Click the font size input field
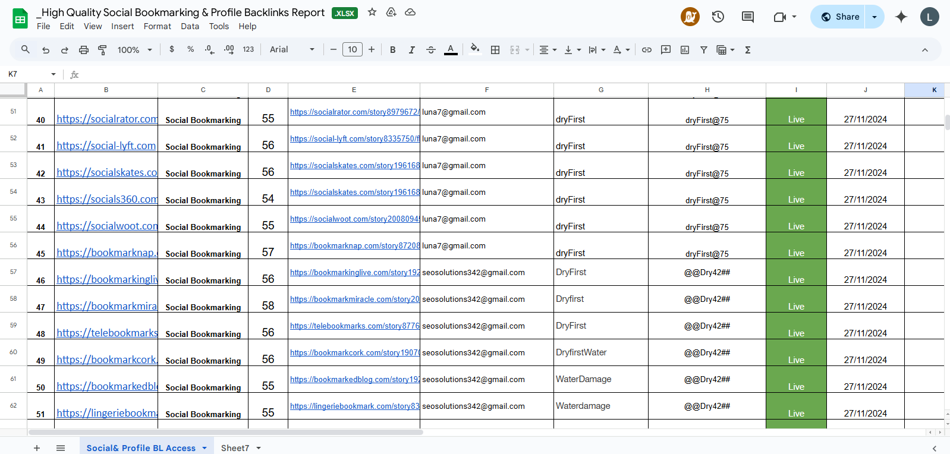 (x=353, y=50)
